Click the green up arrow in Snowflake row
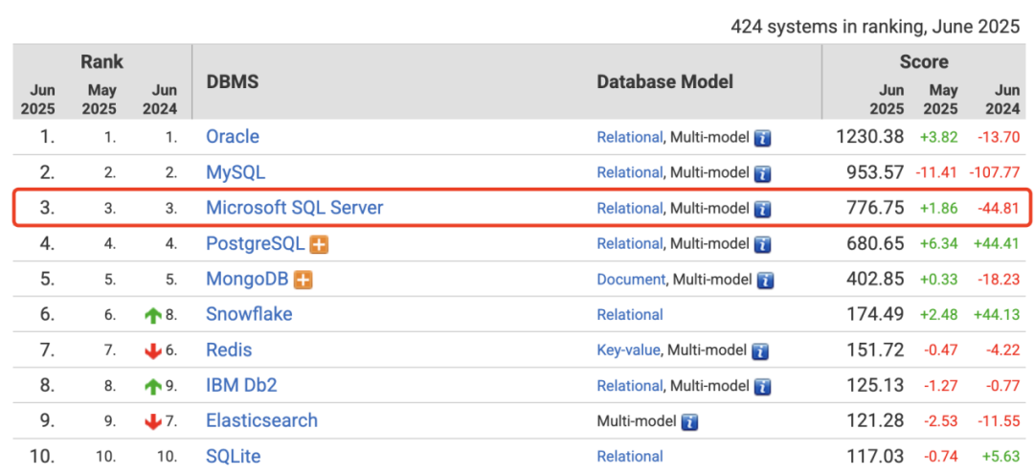Image resolution: width=1034 pixels, height=475 pixels. (x=152, y=316)
